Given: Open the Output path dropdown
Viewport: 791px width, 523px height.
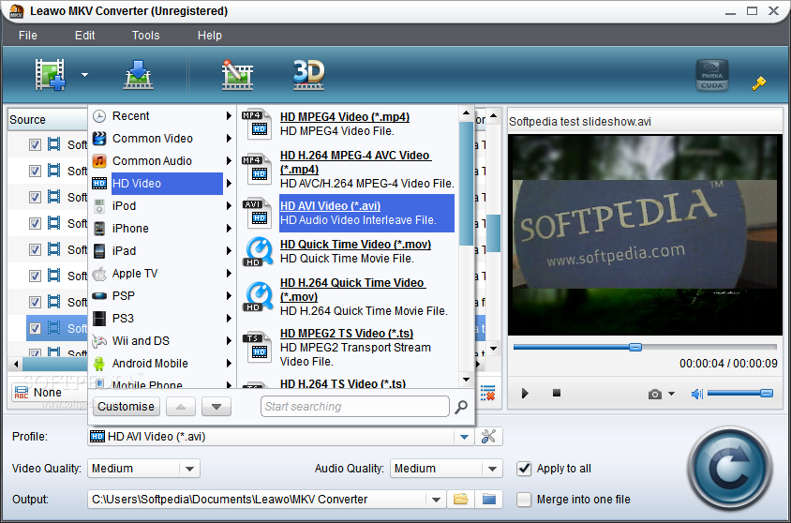Looking at the screenshot, I should tap(436, 500).
